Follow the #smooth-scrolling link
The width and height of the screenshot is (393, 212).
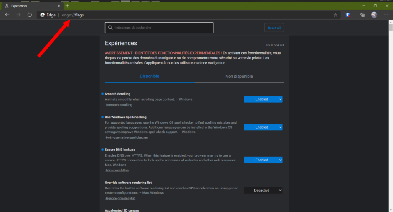pos(119,105)
